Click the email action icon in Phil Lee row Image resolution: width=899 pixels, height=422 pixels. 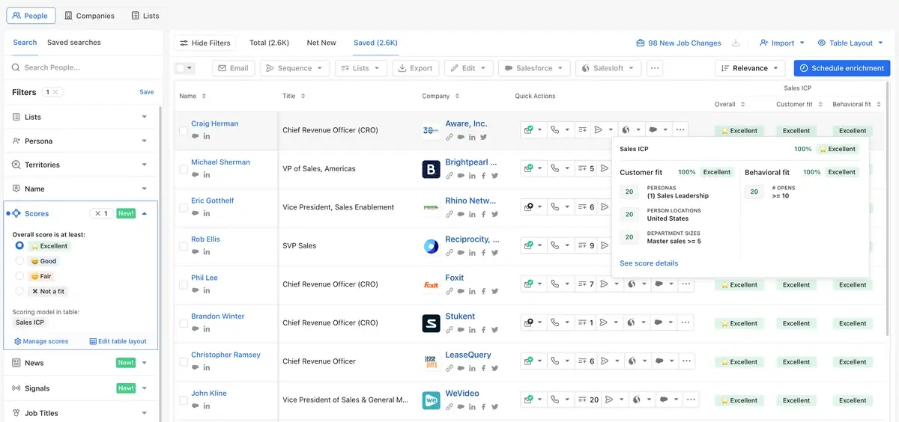[529, 284]
